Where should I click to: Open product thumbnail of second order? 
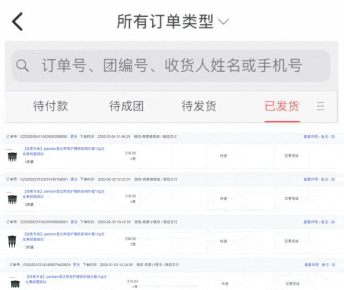tap(11, 199)
